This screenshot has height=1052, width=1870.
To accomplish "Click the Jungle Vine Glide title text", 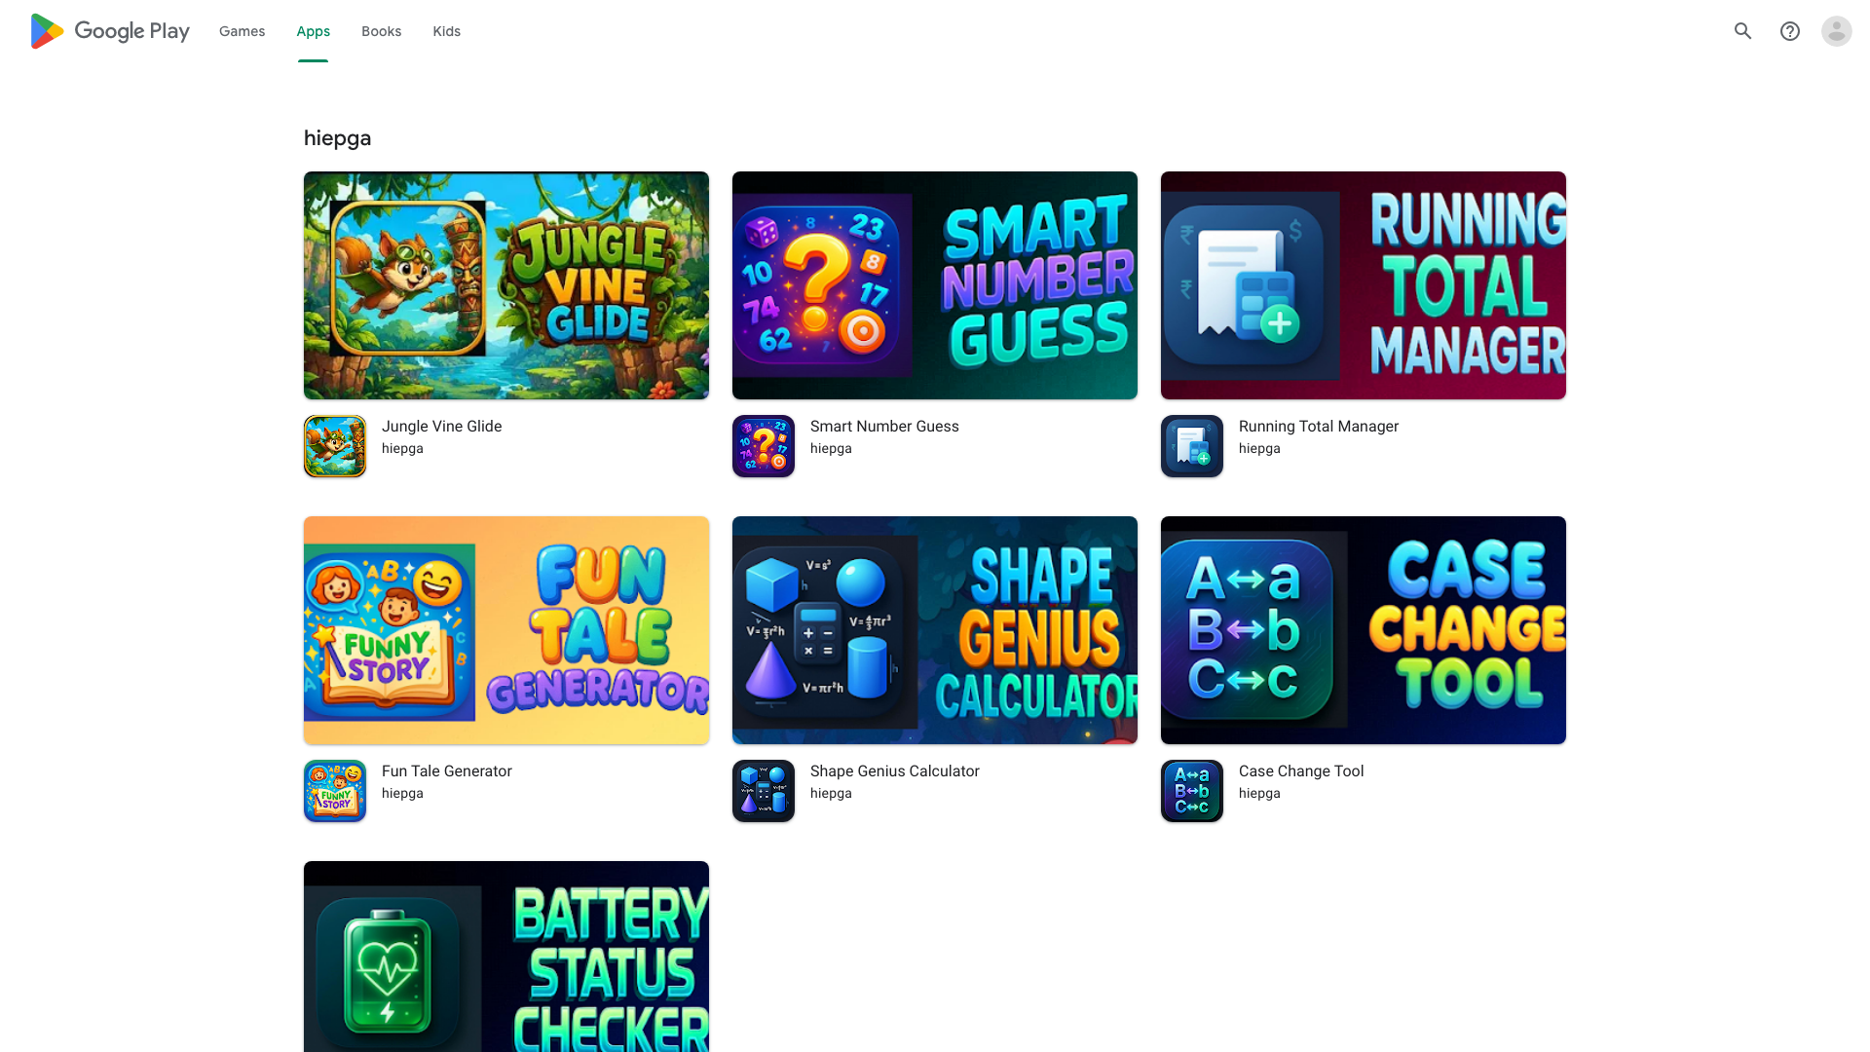I will click(x=441, y=427).
